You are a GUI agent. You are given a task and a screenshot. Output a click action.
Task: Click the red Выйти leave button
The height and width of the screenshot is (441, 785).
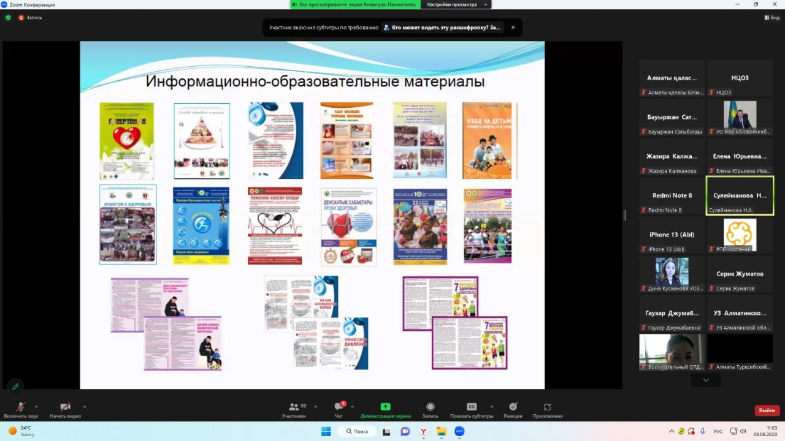tap(767, 410)
